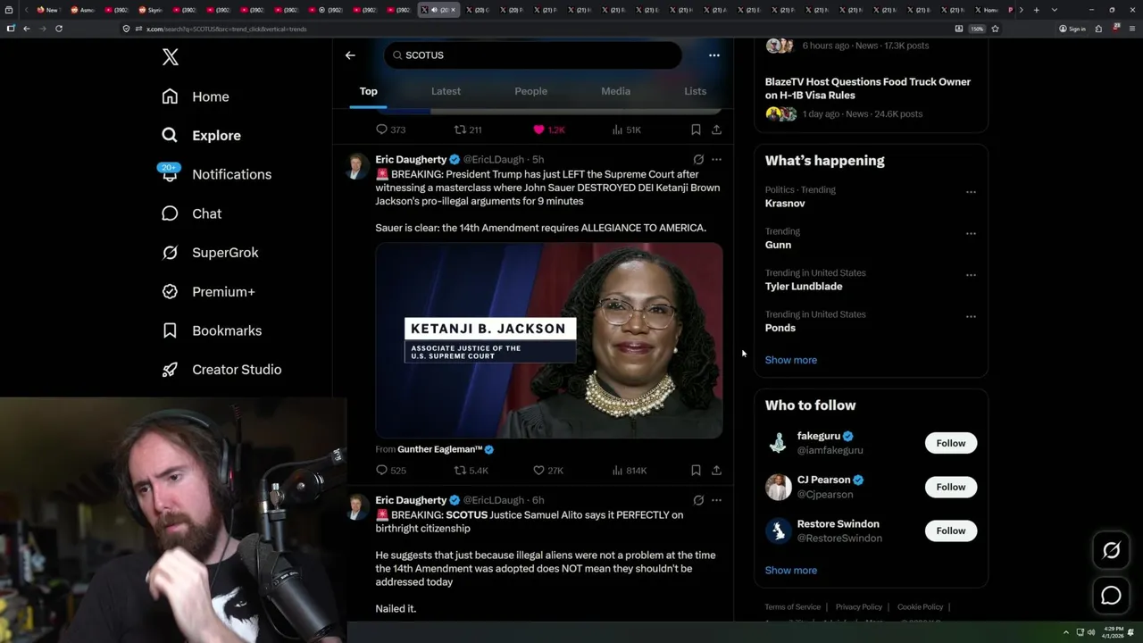Open Home from the sidebar
Image resolution: width=1143 pixels, height=643 pixels.
pyautogui.click(x=196, y=96)
